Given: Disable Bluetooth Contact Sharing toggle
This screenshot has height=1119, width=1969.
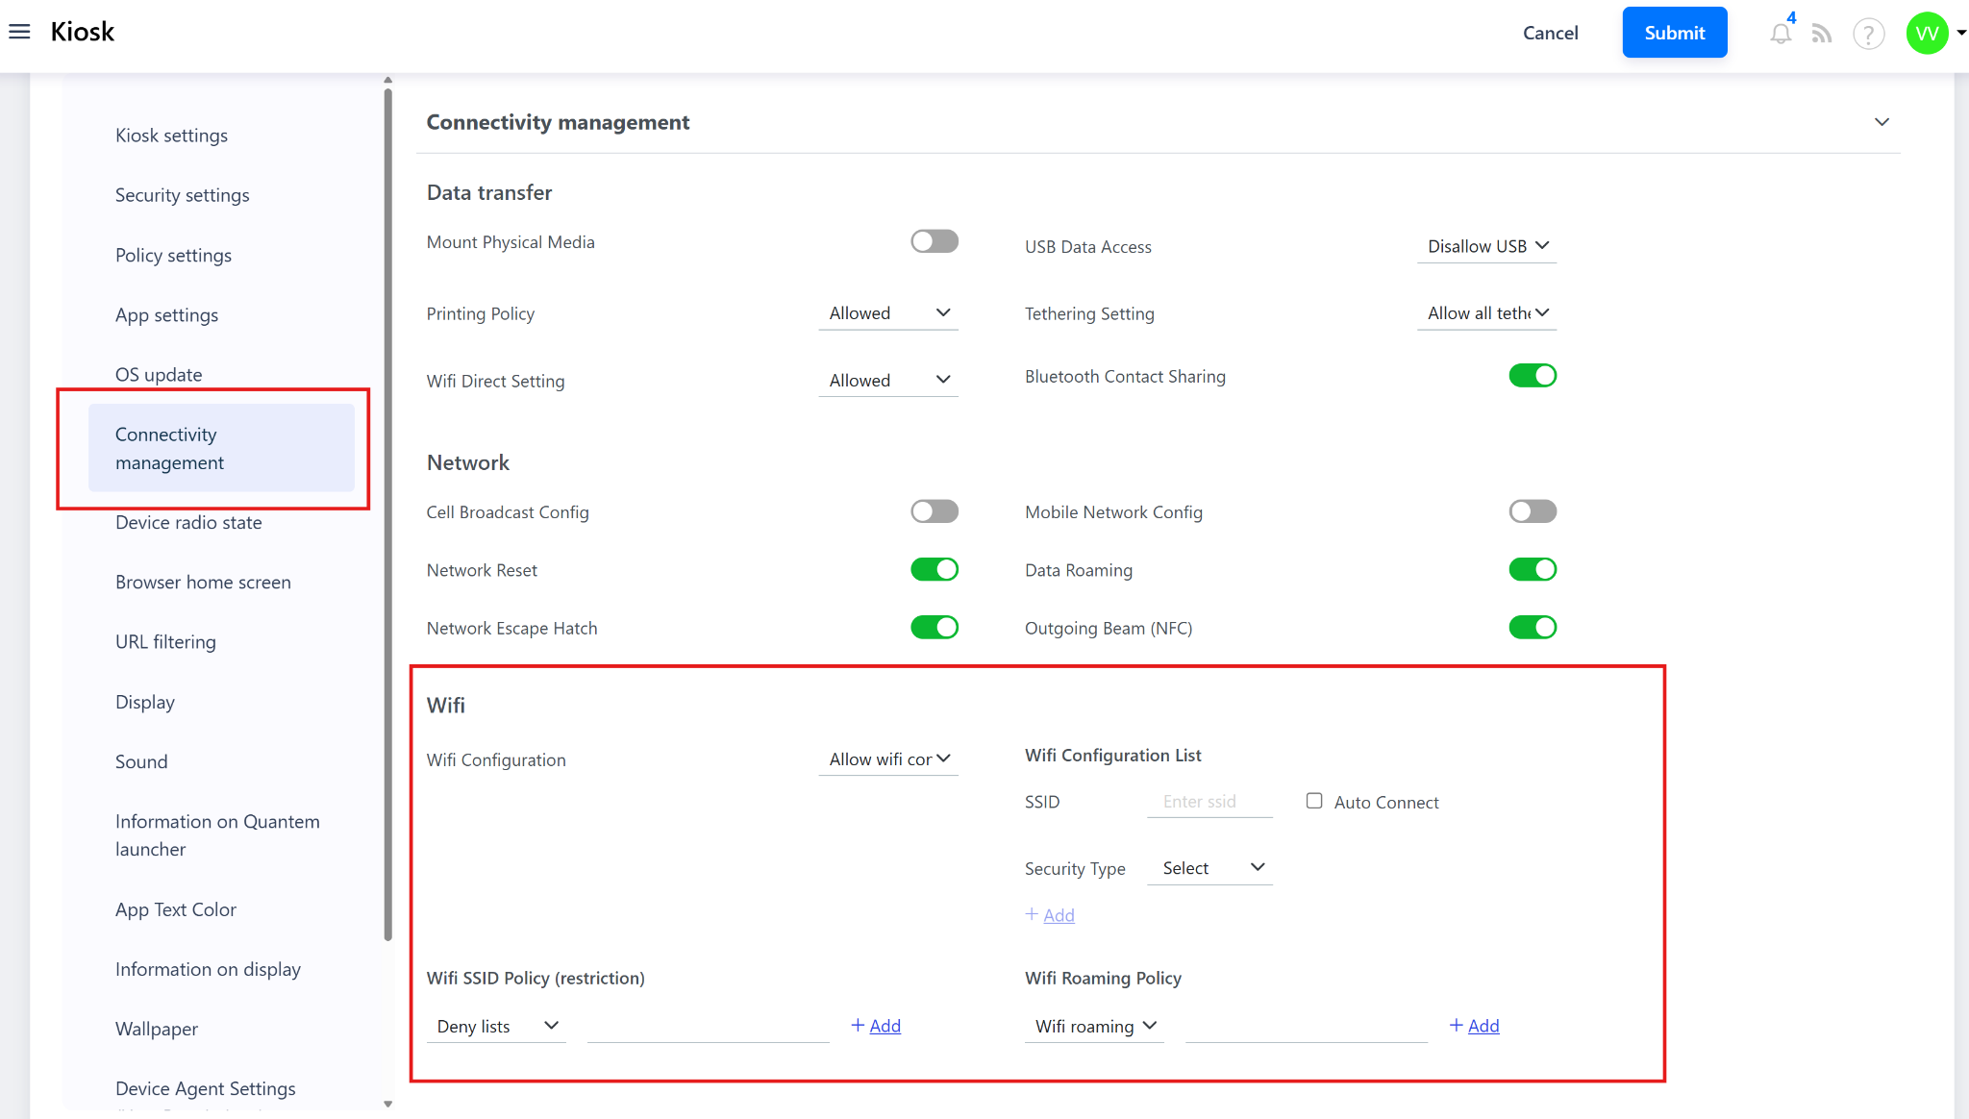Looking at the screenshot, I should [x=1532, y=376].
